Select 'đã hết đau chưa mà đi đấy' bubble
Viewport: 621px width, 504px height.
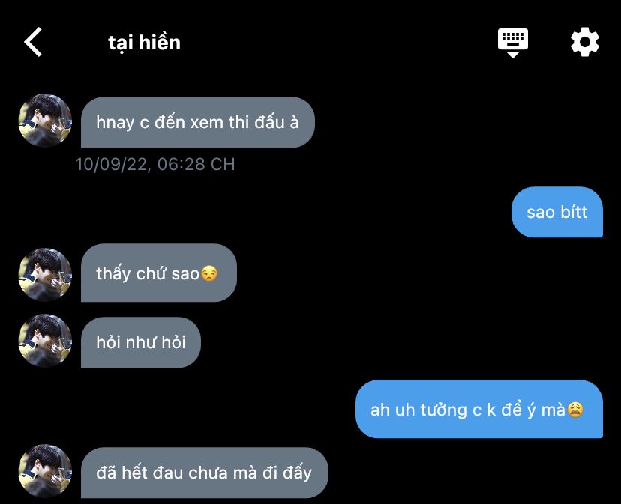click(x=204, y=473)
